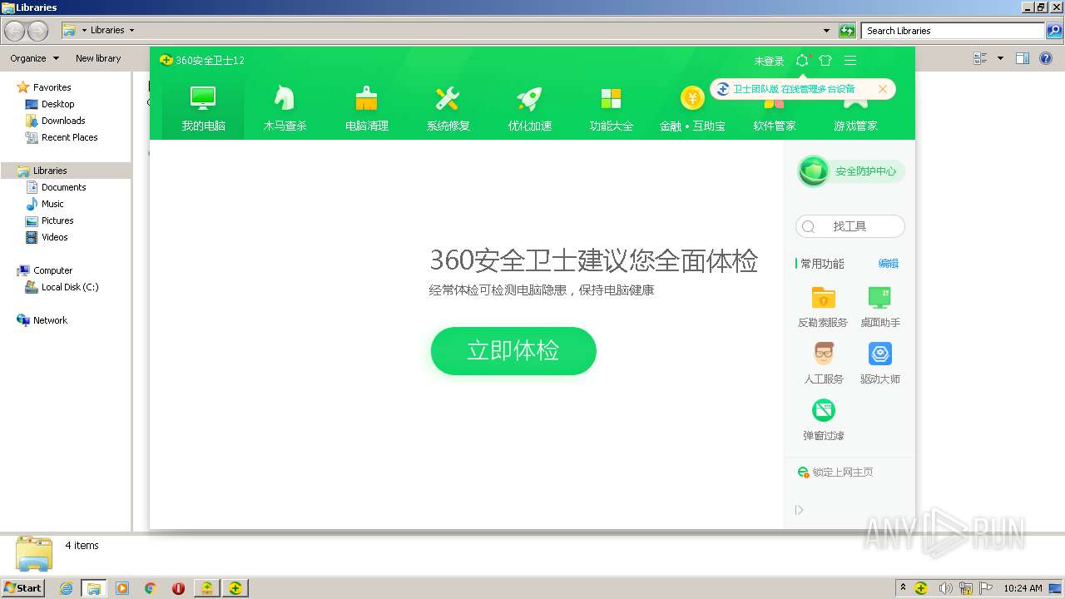Refresh the Libraries folder view
This screenshot has width=1065, height=599.
click(x=847, y=31)
